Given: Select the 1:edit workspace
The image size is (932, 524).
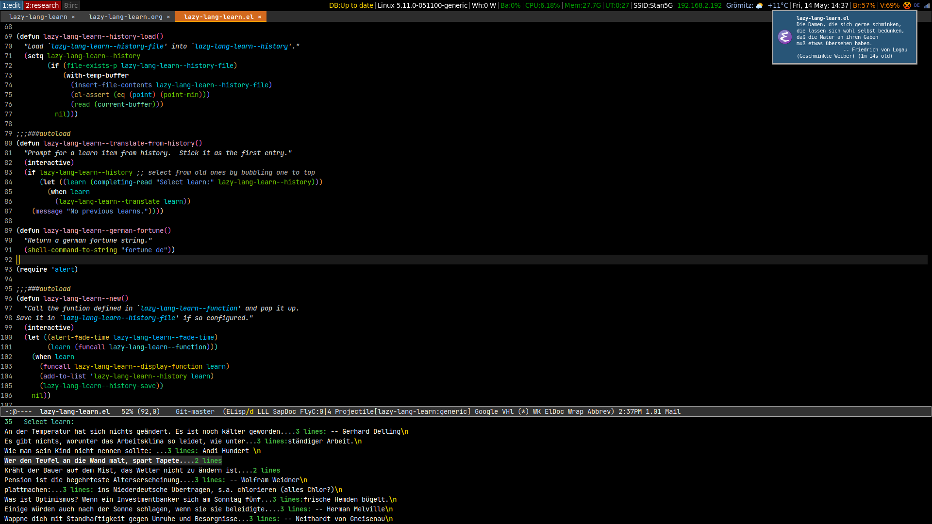Looking at the screenshot, I should [x=12, y=5].
